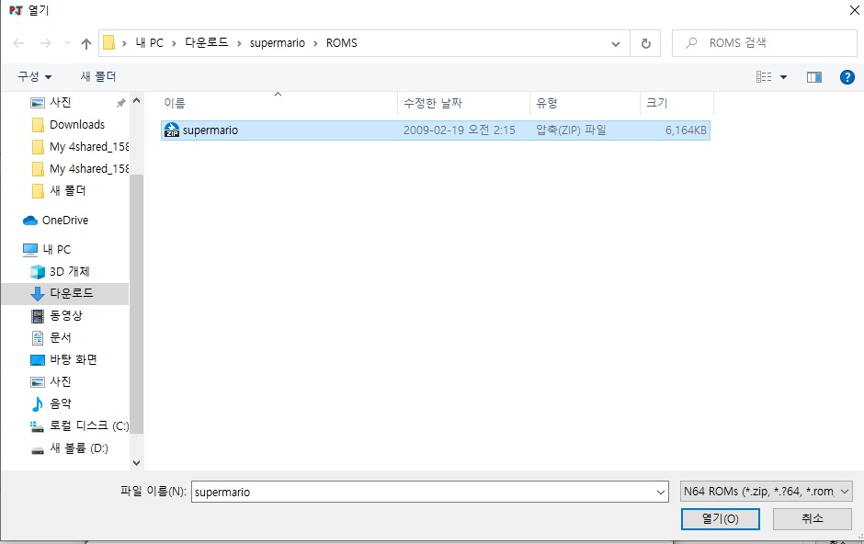
Task: Click the 열기(O) button
Action: [x=721, y=518]
